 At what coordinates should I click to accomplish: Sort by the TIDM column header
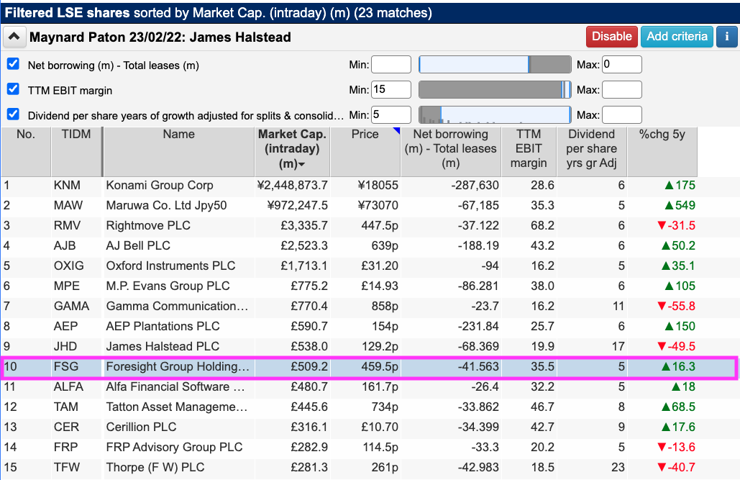76,152
